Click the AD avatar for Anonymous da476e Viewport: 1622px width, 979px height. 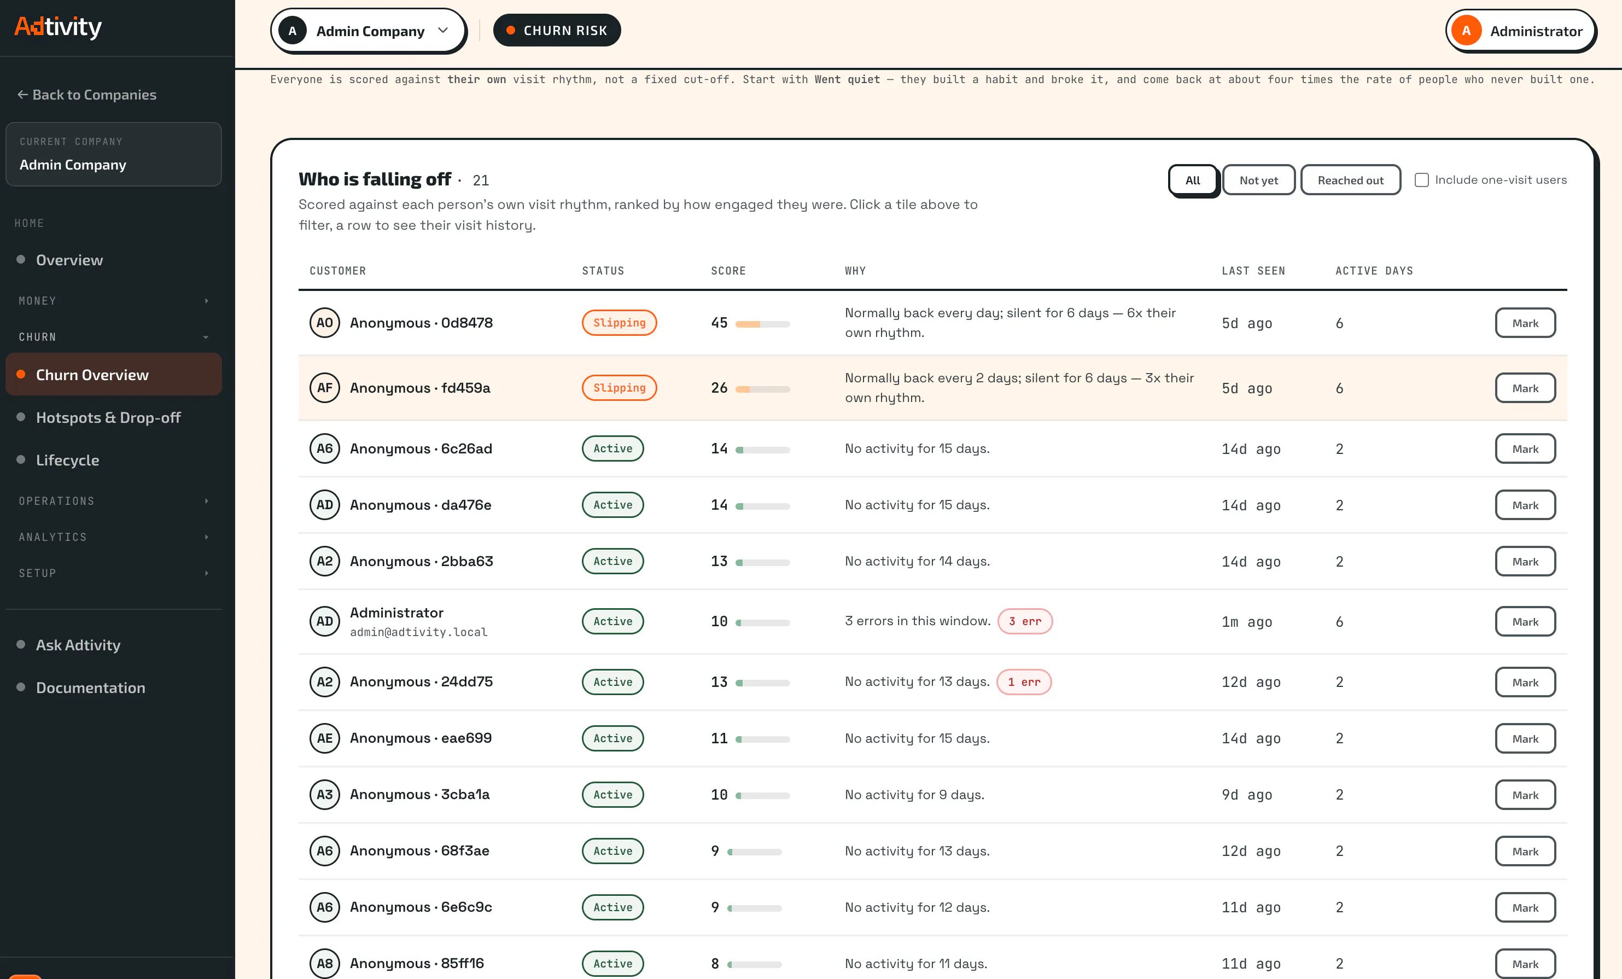pos(324,505)
